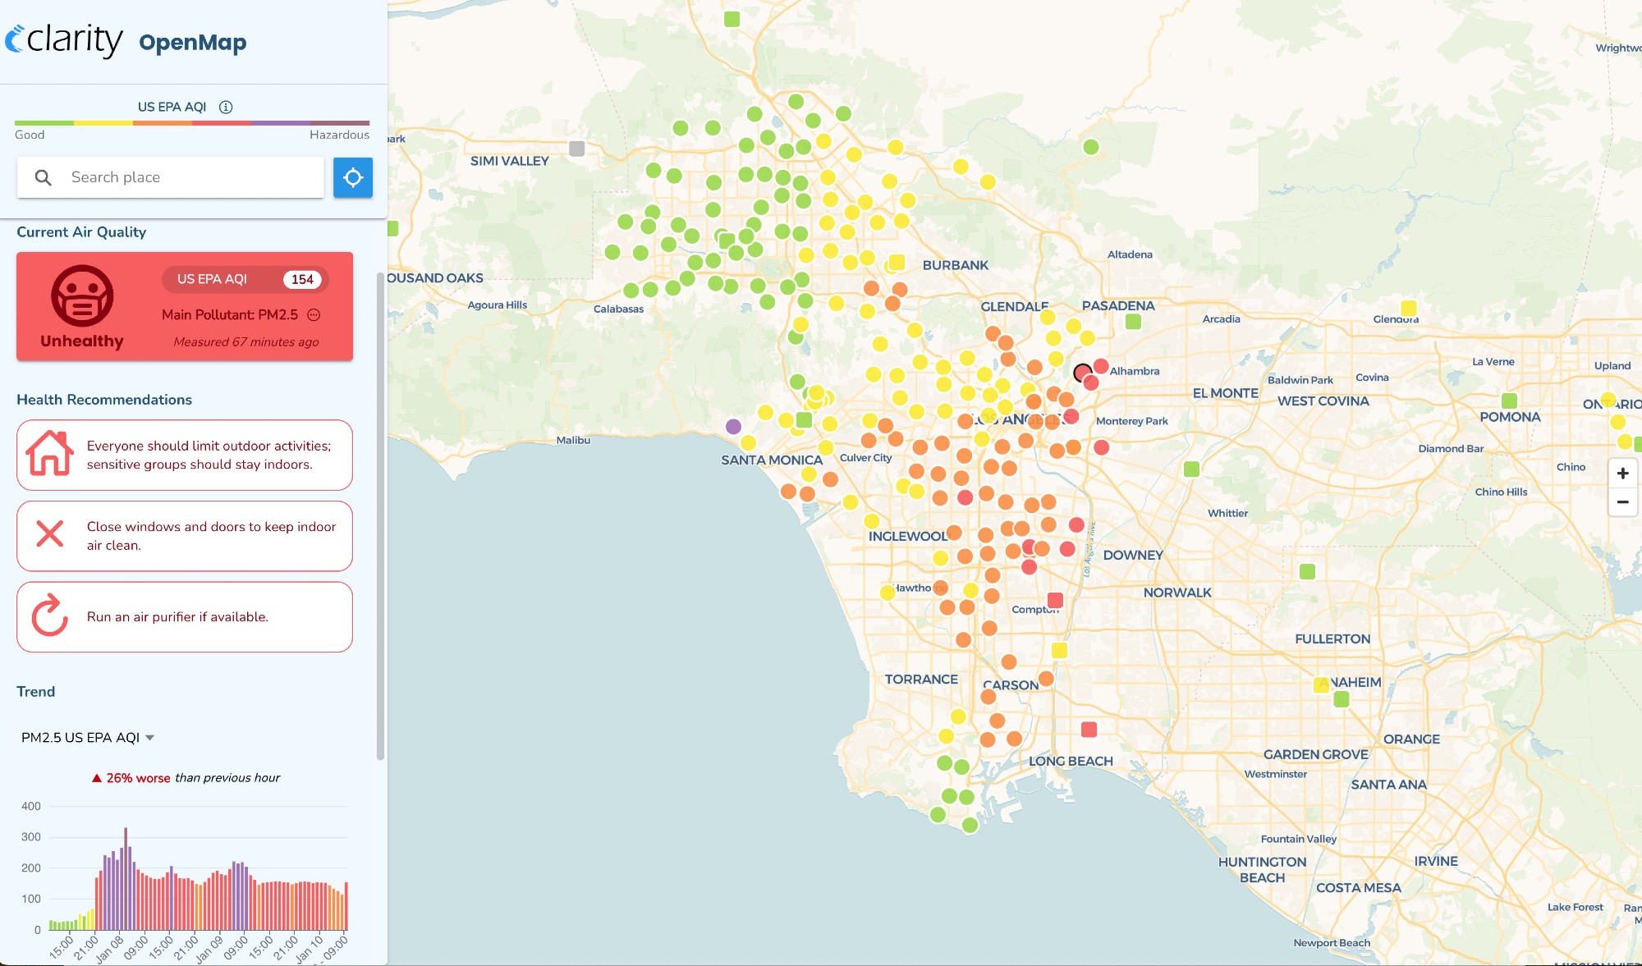
Task: Click the dropdown arrow beside PM2.5 US EPA AQI
Action: click(x=150, y=738)
